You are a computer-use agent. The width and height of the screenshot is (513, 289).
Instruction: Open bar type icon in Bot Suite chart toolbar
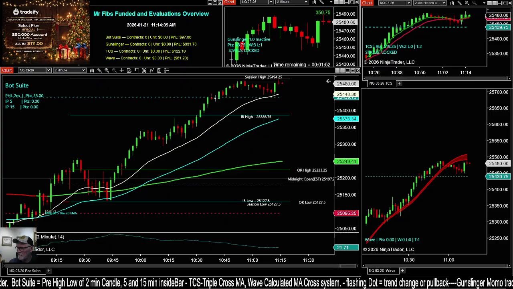(x=92, y=70)
